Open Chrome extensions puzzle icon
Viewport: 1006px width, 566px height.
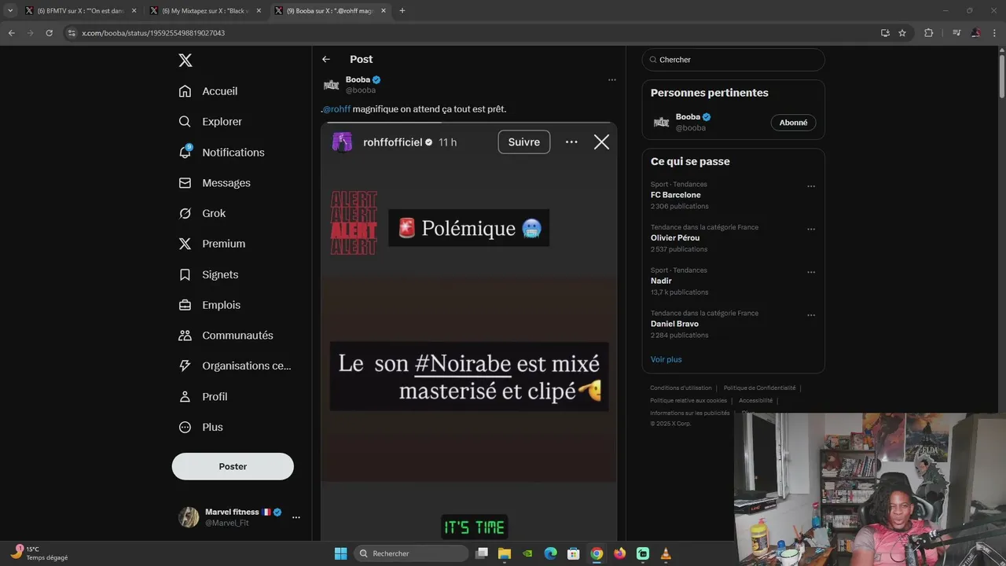click(929, 33)
